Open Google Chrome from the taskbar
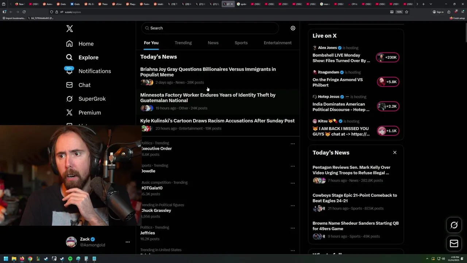This screenshot has height=263, width=467. (30, 259)
